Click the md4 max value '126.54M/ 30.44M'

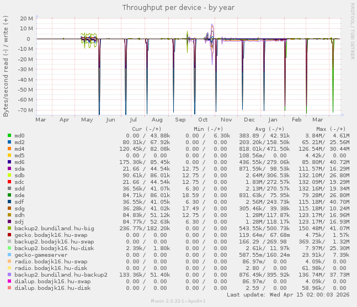coord(324,149)
